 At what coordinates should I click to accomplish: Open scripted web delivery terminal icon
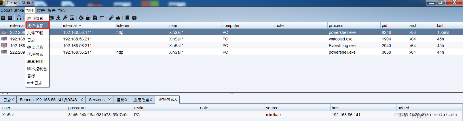(x=102, y=18)
